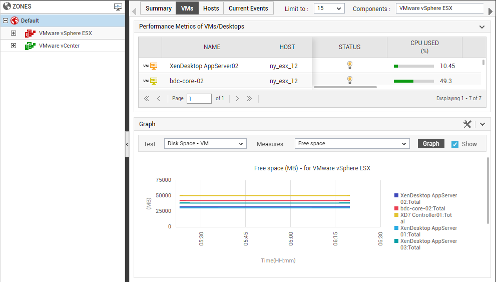Open XenDesktop AppServer02 VM link
The image size is (496, 282).
(x=204, y=66)
